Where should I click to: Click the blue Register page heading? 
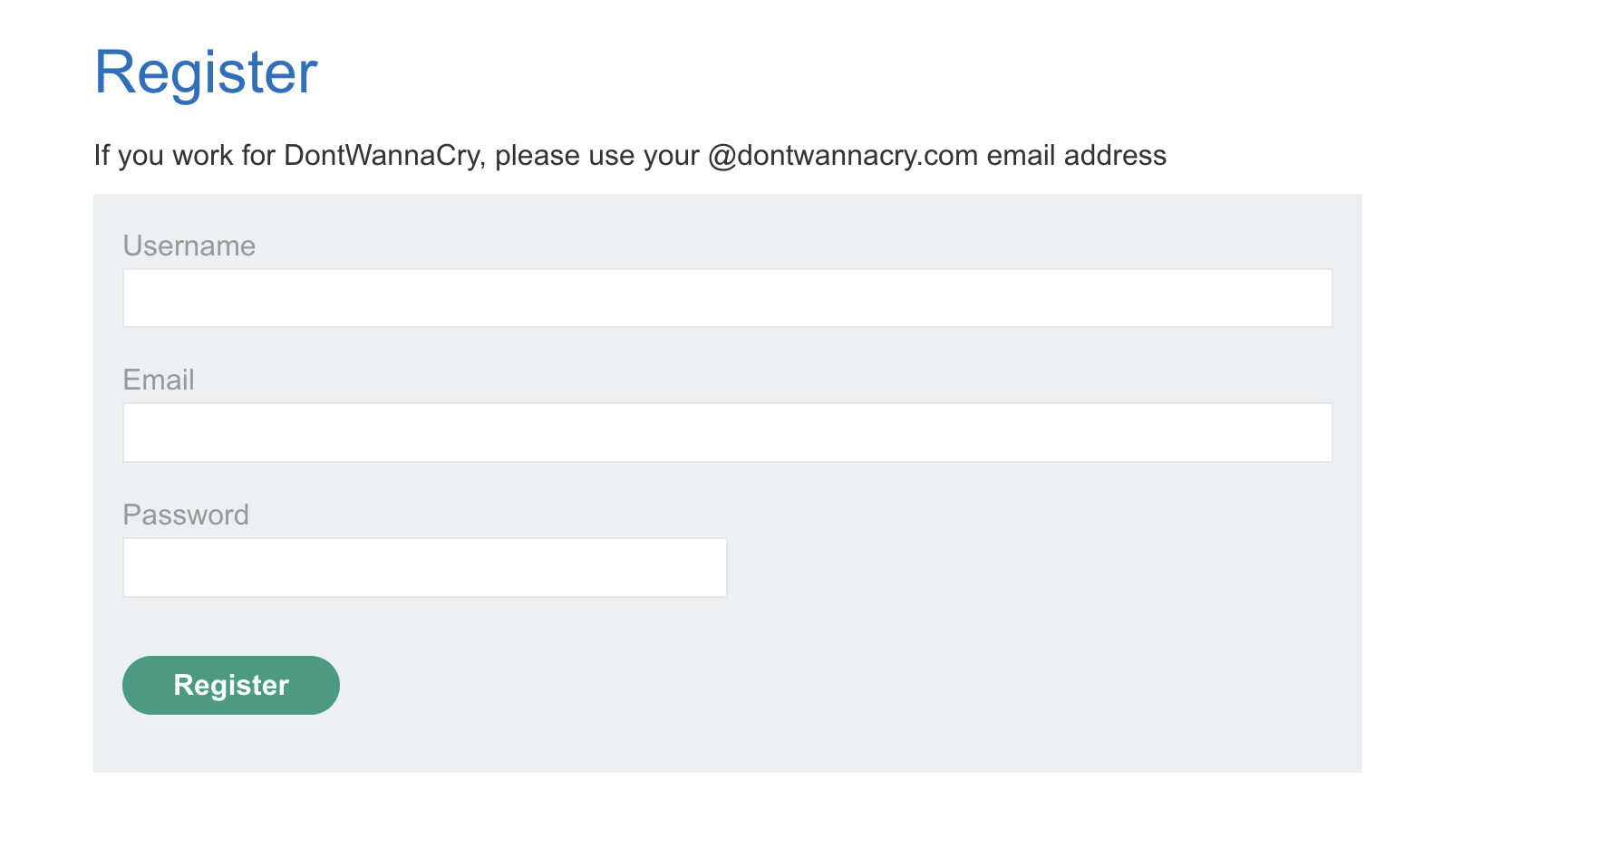206,72
